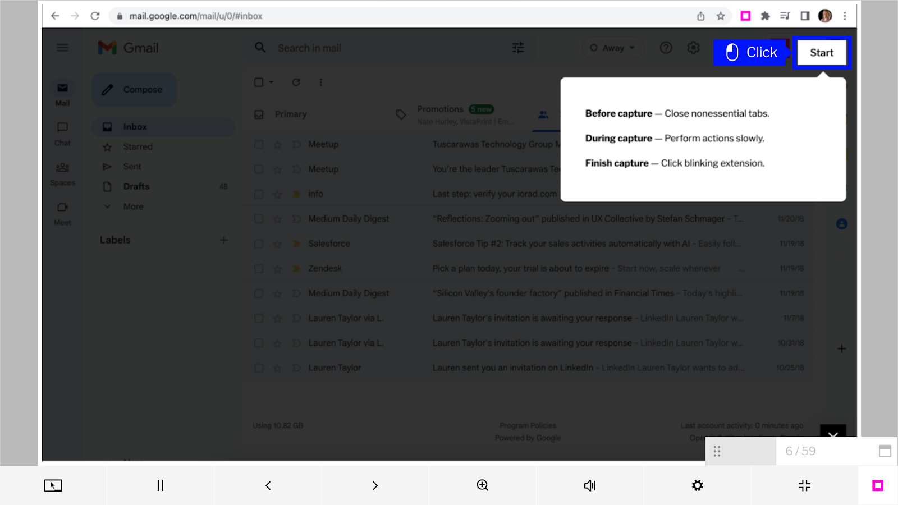Image resolution: width=898 pixels, height=505 pixels.
Task: Click the Start capture button
Action: pyautogui.click(x=822, y=52)
